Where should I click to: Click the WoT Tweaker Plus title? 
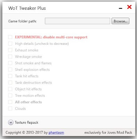(x=27, y=8)
